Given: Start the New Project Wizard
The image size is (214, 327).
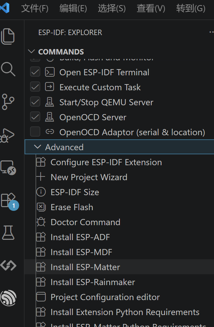Looking at the screenshot, I should point(89,177).
